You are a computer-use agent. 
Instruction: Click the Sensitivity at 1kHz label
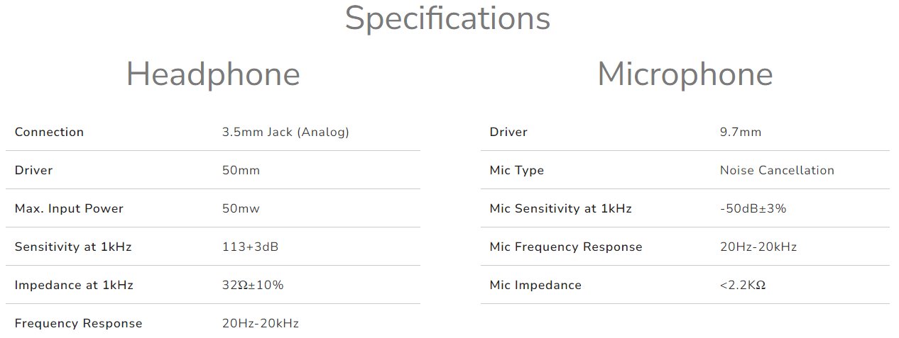point(72,247)
